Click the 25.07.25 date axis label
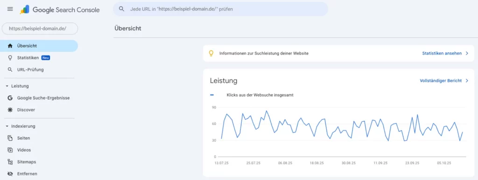The width and height of the screenshot is (478, 180). pyautogui.click(x=253, y=163)
